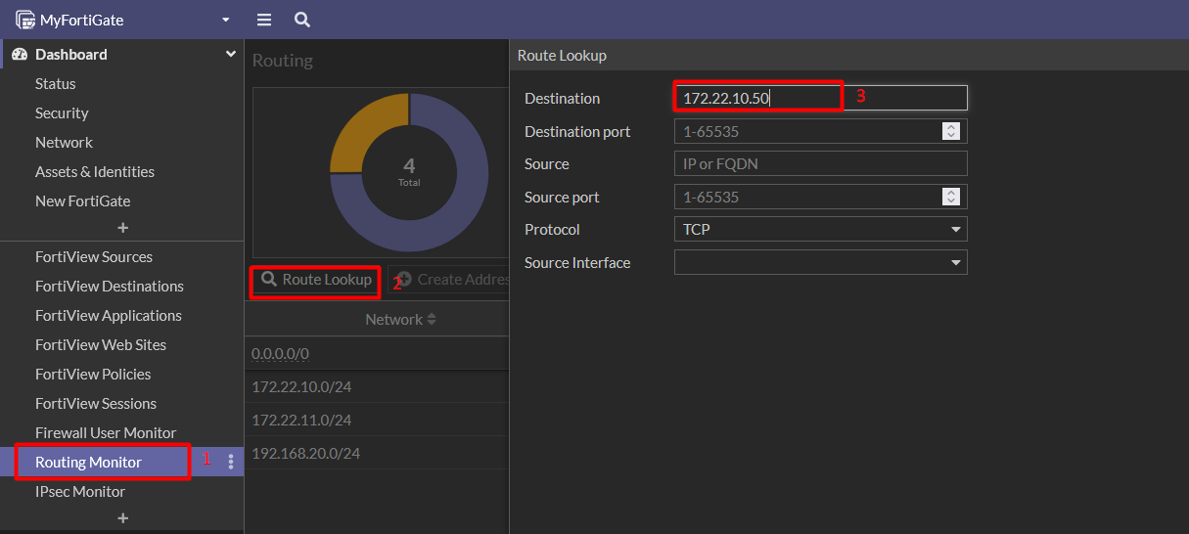Add a widget using plus below New FortiGate
The width and height of the screenshot is (1189, 534).
pyautogui.click(x=122, y=228)
